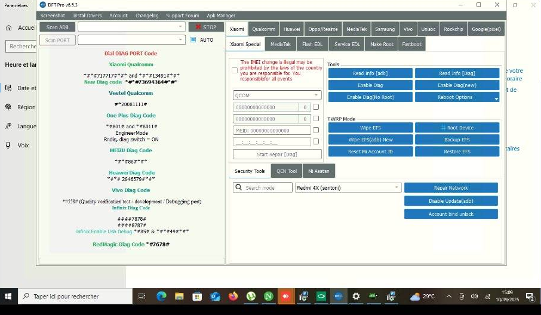Open the green N app taskbar icon
The image size is (541, 315).
[x=269, y=296]
